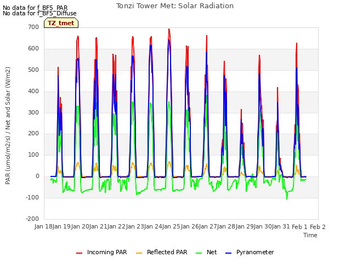Click the red Incoming PAR legend swatch
Screen dimensions: 351x263
click(79, 253)
